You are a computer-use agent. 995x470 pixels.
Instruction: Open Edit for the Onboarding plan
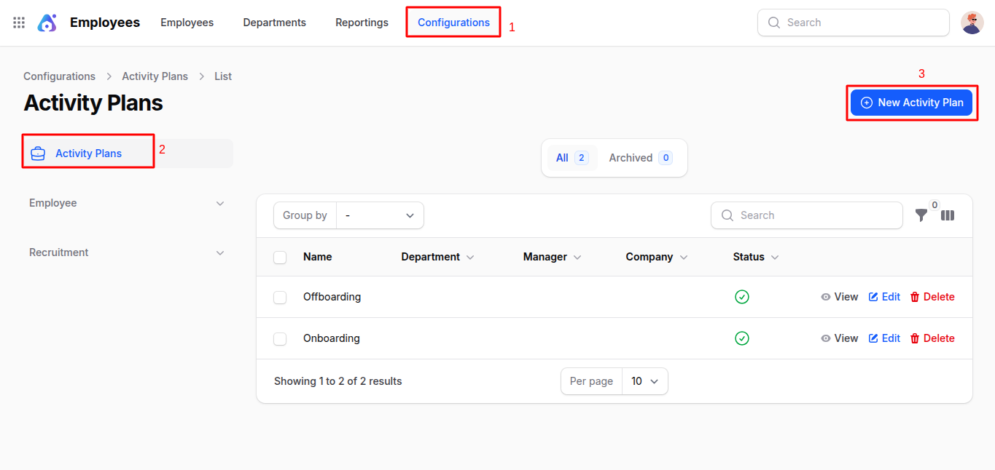coord(884,338)
